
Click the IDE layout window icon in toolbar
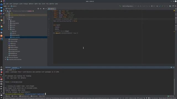173,6
